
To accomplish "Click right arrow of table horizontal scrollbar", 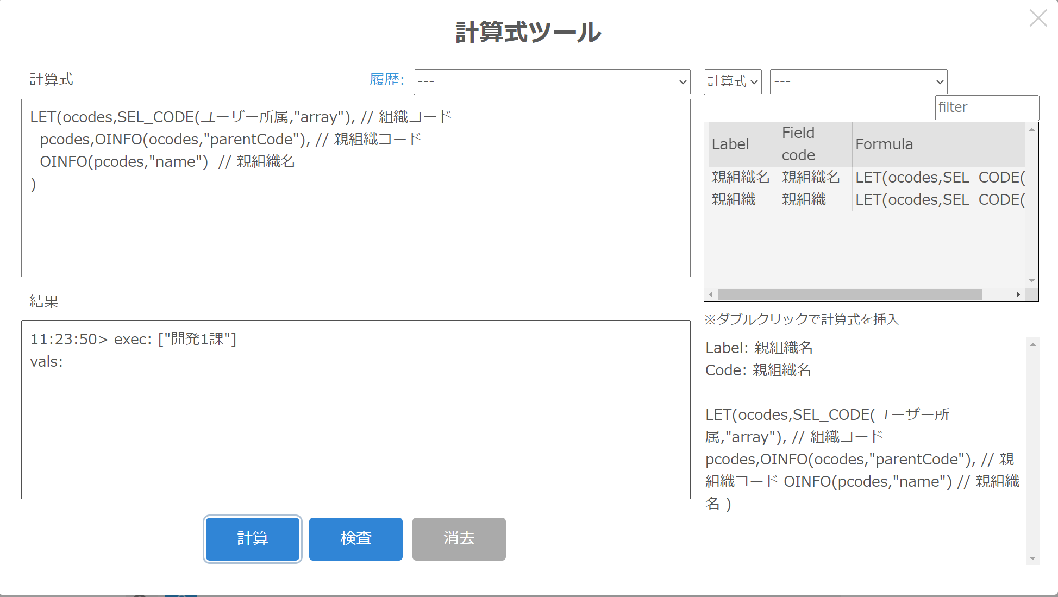I will [1018, 294].
